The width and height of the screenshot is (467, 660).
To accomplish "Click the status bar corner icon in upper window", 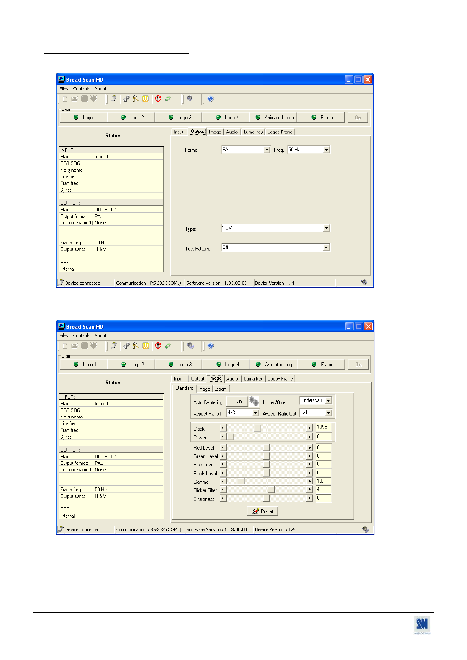I will pos(364,282).
